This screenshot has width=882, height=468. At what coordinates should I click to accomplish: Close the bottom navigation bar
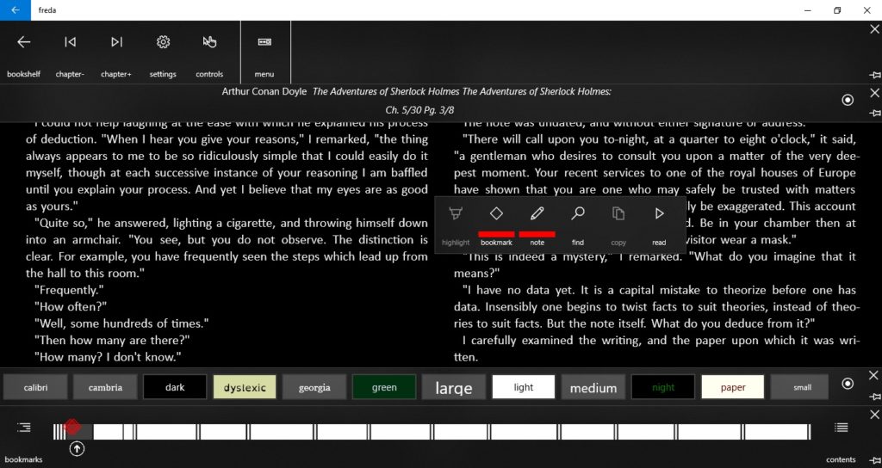[x=875, y=415]
